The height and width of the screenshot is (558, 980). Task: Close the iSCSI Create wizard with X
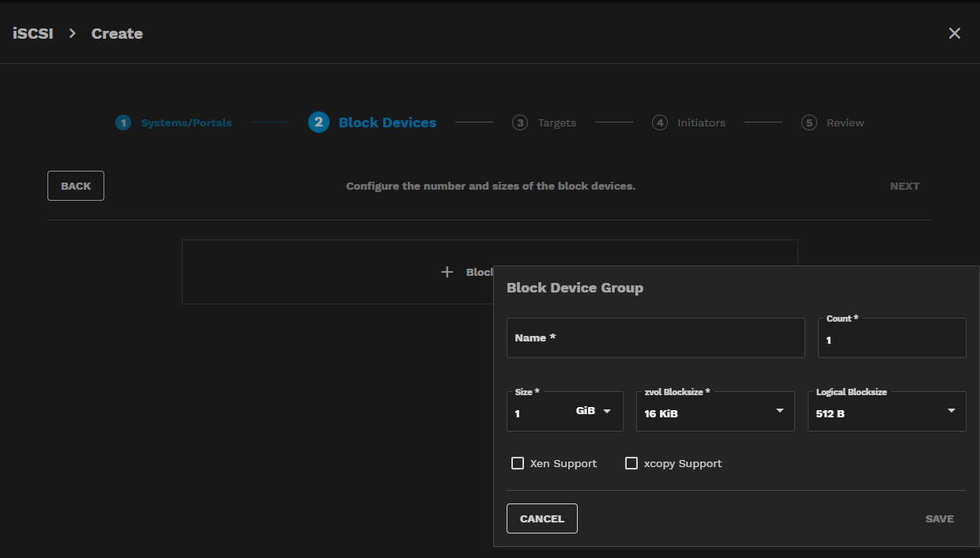click(955, 33)
